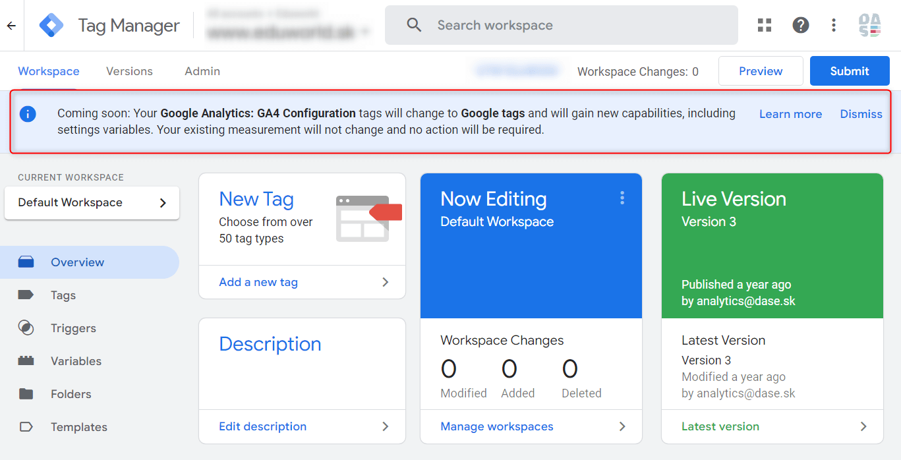This screenshot has height=460, width=901.
Task: Open Templates in the sidebar
Action: pos(90,427)
